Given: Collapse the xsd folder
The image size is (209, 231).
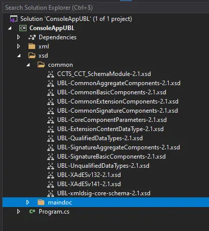Looking at the screenshot, I should coord(19,56).
